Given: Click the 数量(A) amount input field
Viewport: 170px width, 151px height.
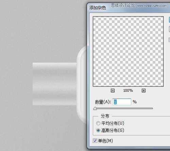Looking at the screenshot, I should 122,102.
